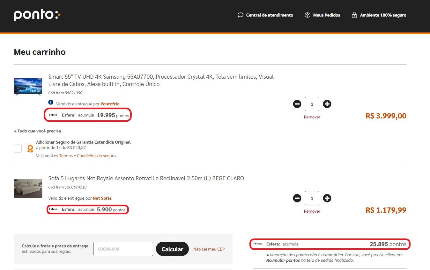Open the Samsung TV product thumbnail
430x270 pixels.
28,86
